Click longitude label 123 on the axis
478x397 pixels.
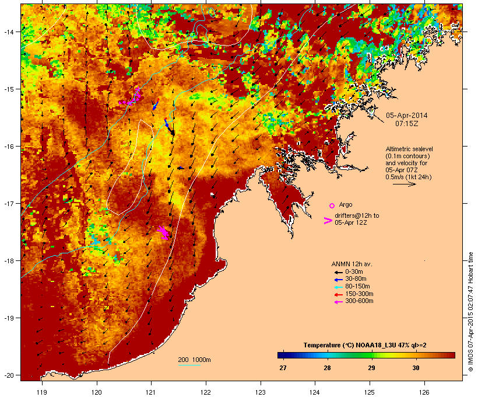pos(261,392)
